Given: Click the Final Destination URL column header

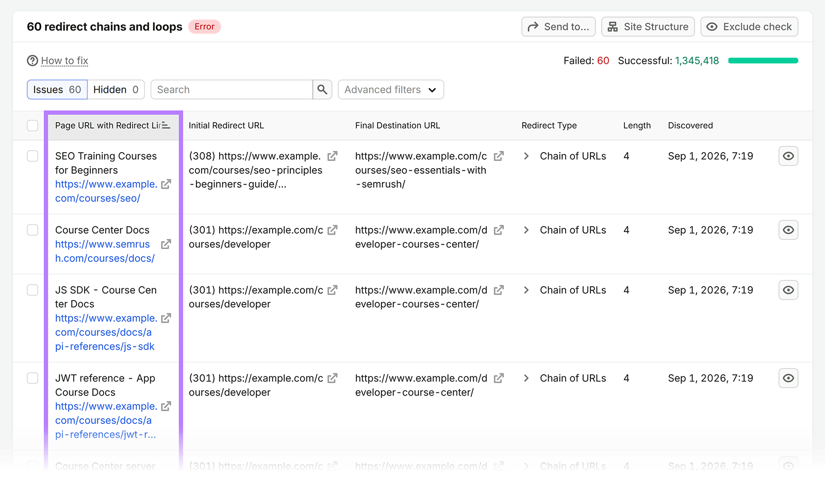Looking at the screenshot, I should click(398, 125).
